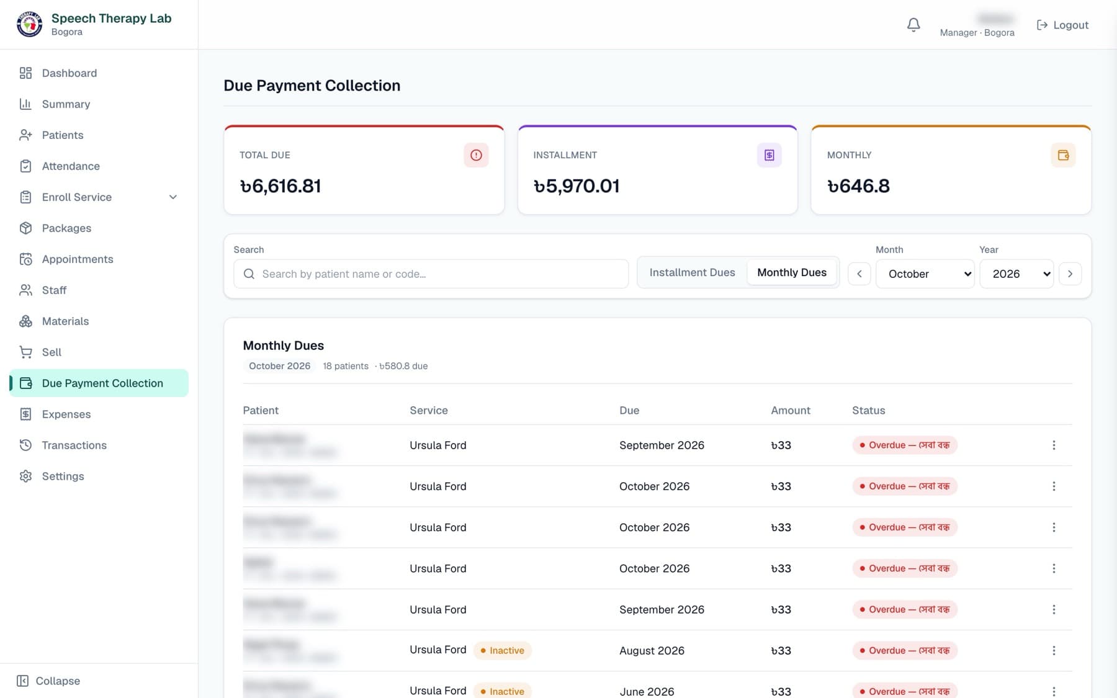Click the Installment summary card
1117x698 pixels.
(x=658, y=170)
